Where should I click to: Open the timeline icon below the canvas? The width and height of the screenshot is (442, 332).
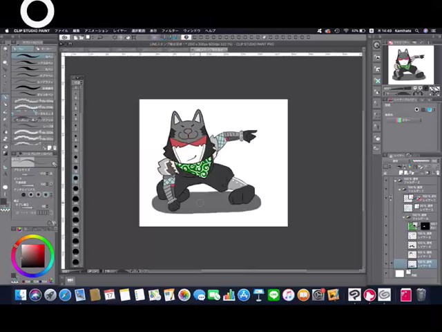pyautogui.click(x=70, y=280)
